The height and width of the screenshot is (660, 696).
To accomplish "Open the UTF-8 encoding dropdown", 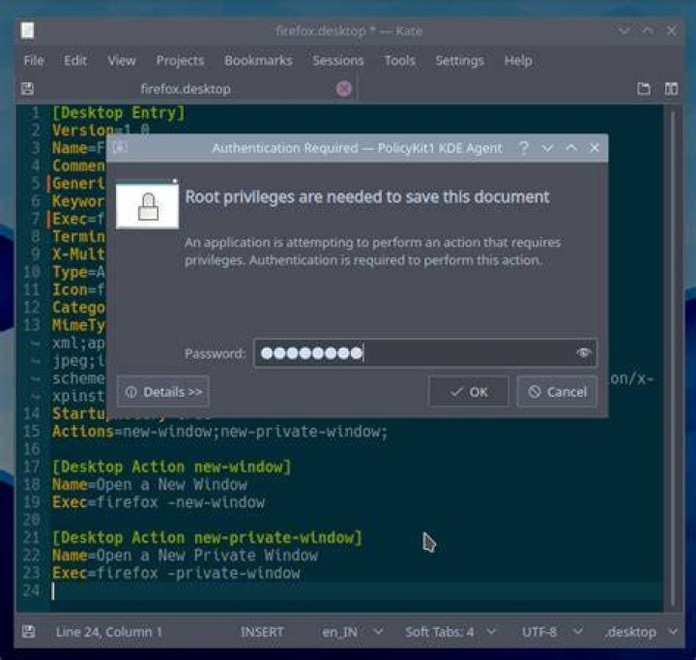I will click(x=552, y=632).
